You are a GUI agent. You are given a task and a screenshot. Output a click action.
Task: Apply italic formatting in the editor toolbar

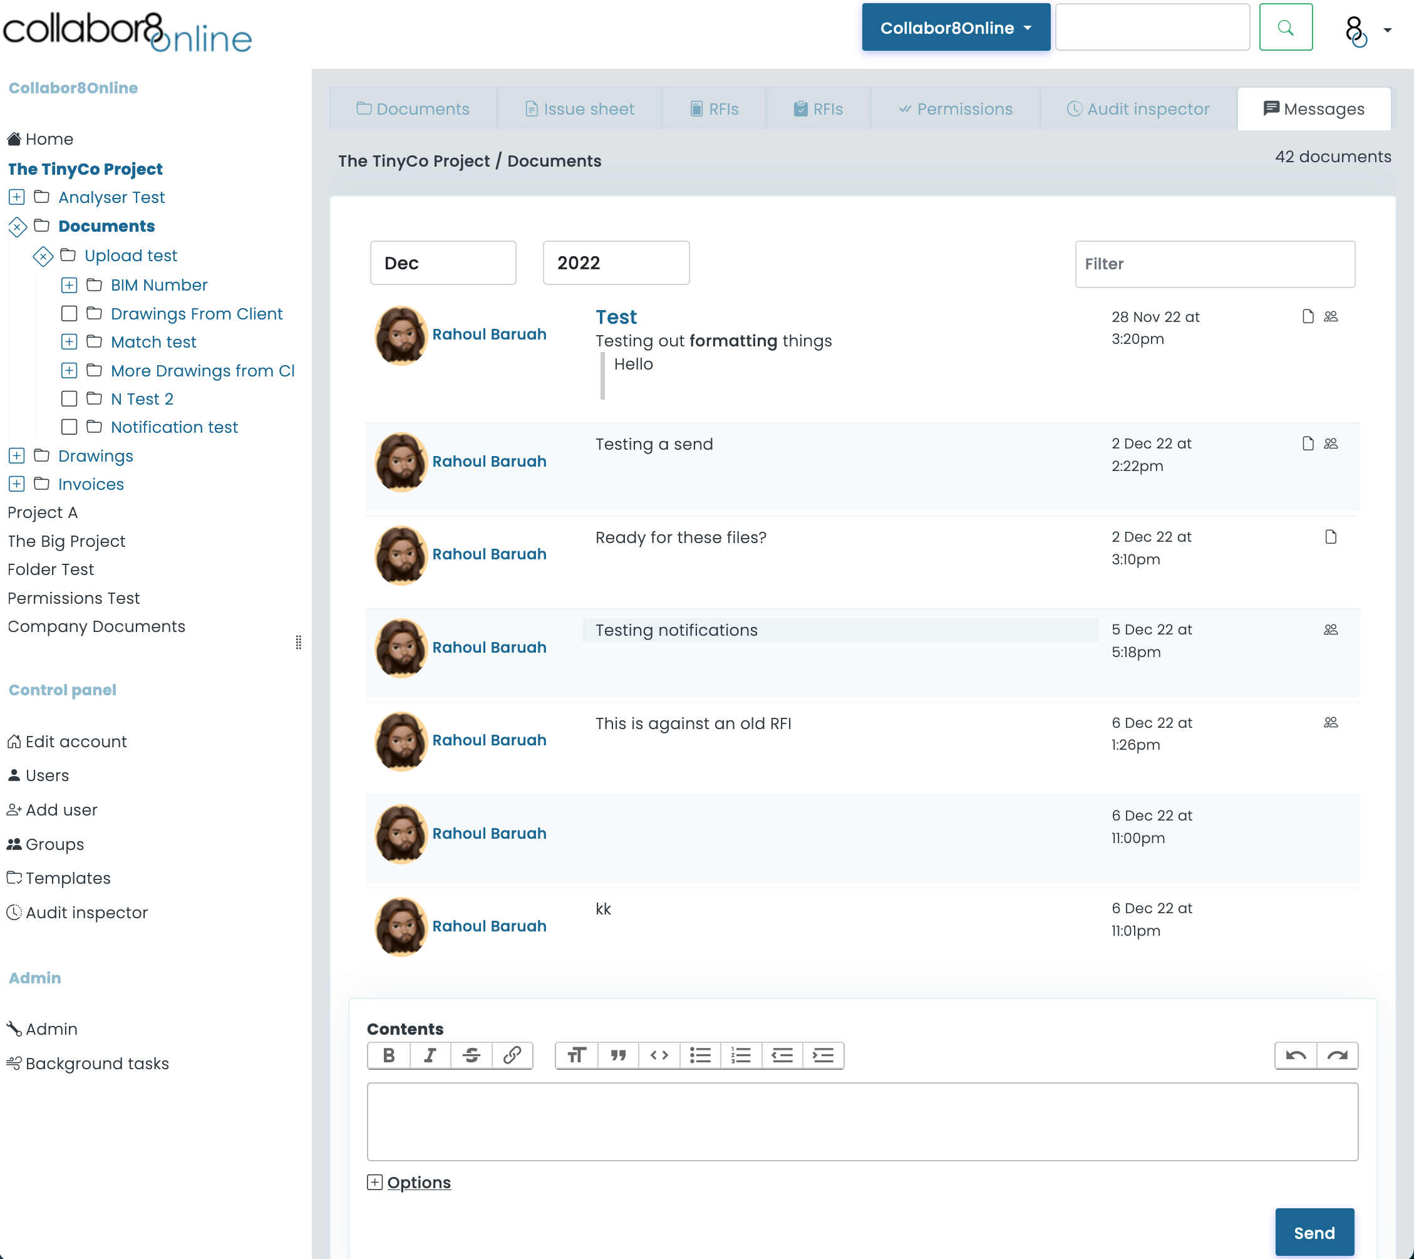[x=430, y=1055]
